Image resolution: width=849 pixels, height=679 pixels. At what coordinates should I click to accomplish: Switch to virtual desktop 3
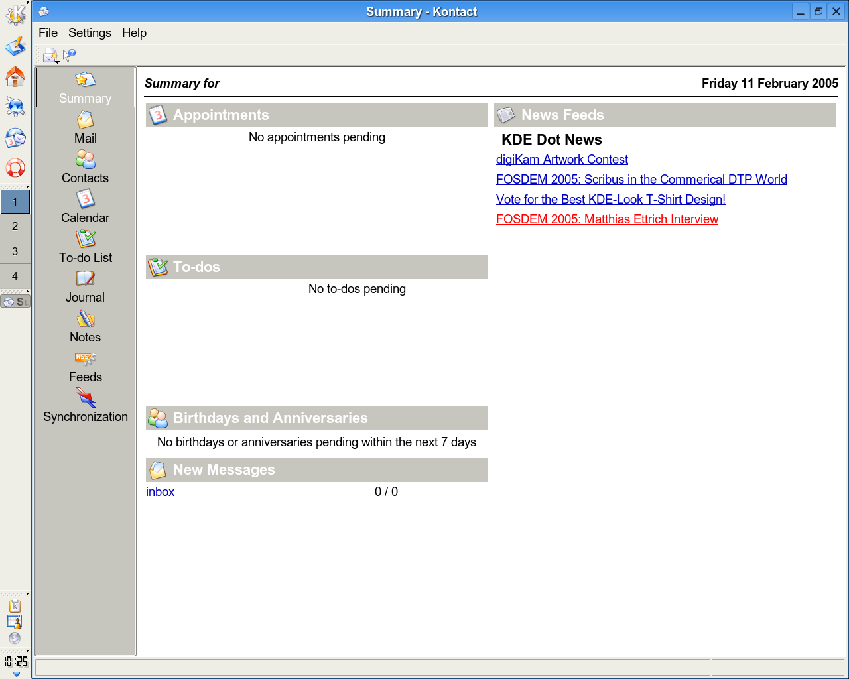15,251
